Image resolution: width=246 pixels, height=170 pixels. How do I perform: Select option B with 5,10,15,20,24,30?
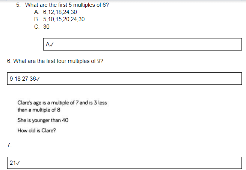(x=64, y=19)
